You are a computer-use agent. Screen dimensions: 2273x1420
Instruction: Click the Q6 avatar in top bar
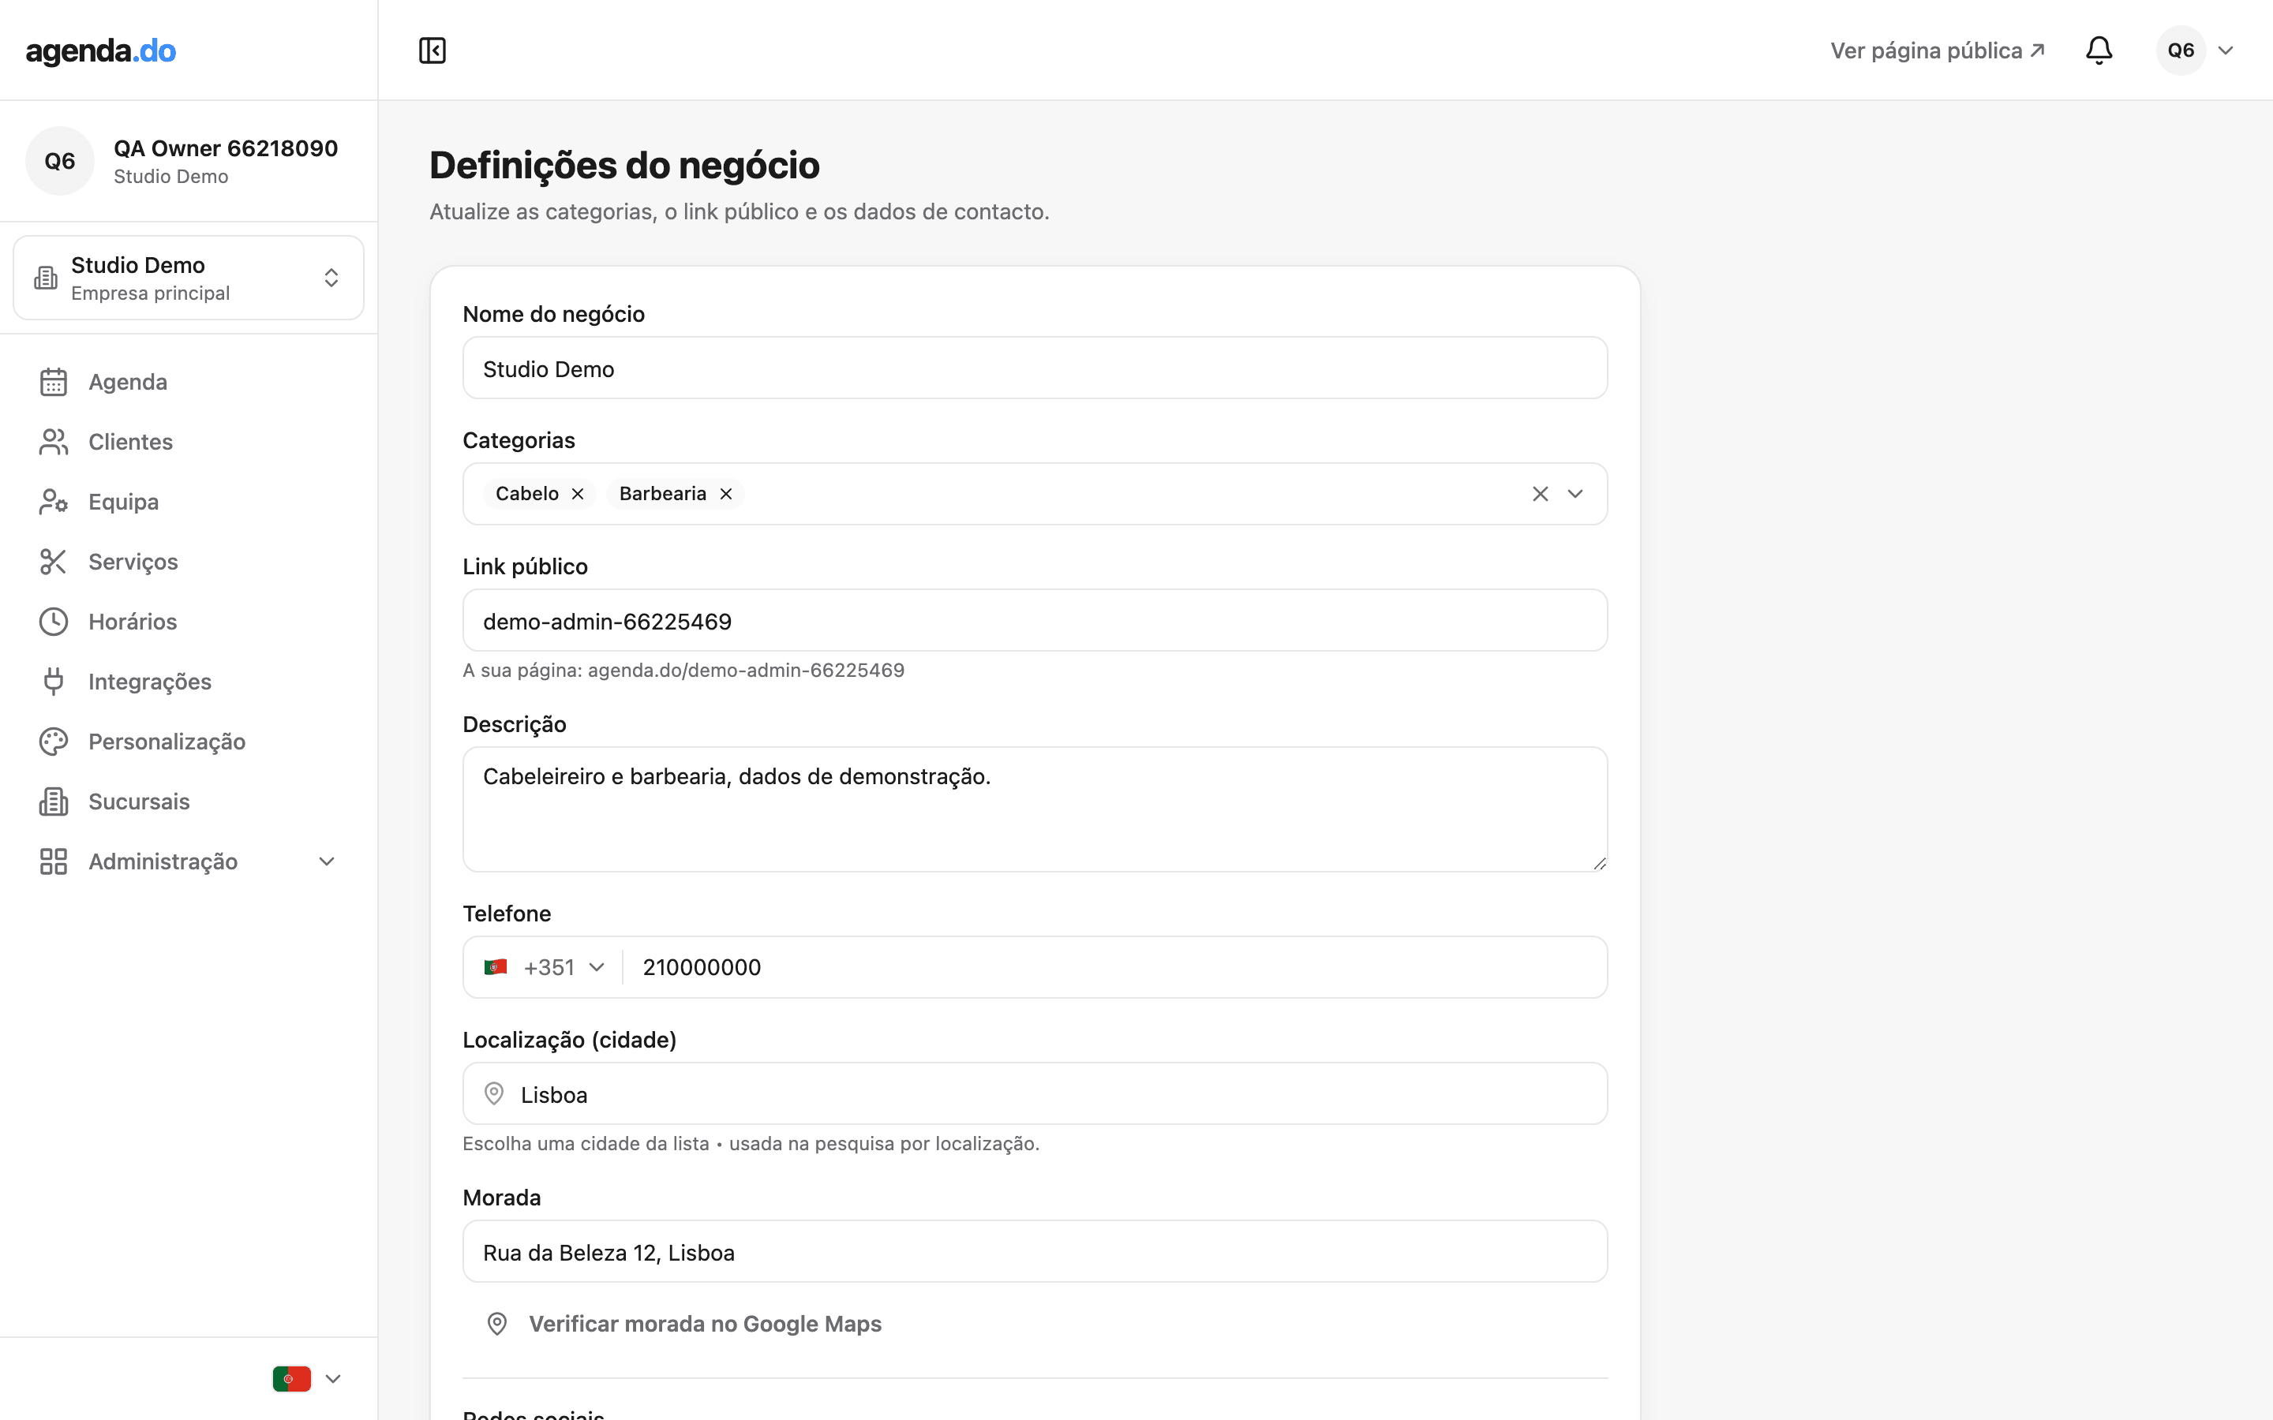click(2180, 50)
